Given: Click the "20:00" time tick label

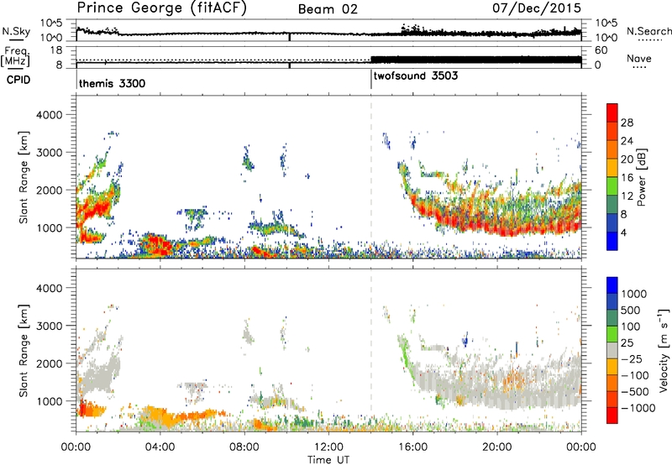Looking at the screenshot, I should pos(497,447).
